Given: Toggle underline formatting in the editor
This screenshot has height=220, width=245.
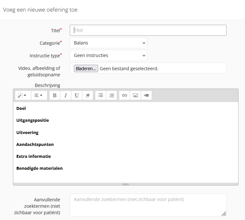Looking at the screenshot, I should (77, 95).
